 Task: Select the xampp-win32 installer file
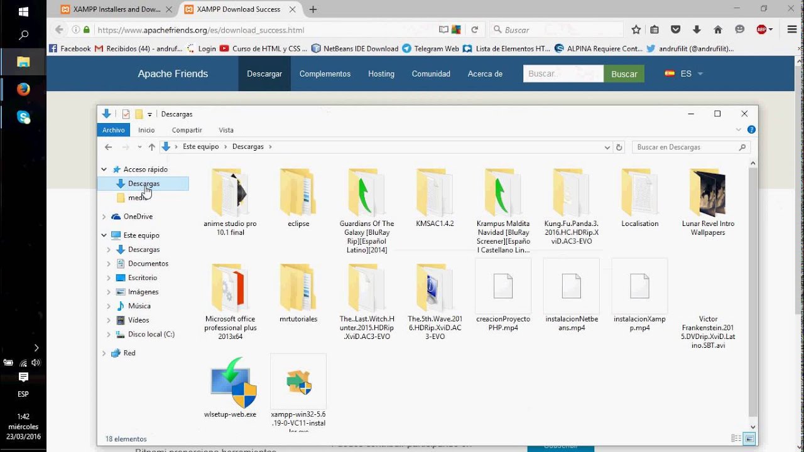click(x=298, y=394)
